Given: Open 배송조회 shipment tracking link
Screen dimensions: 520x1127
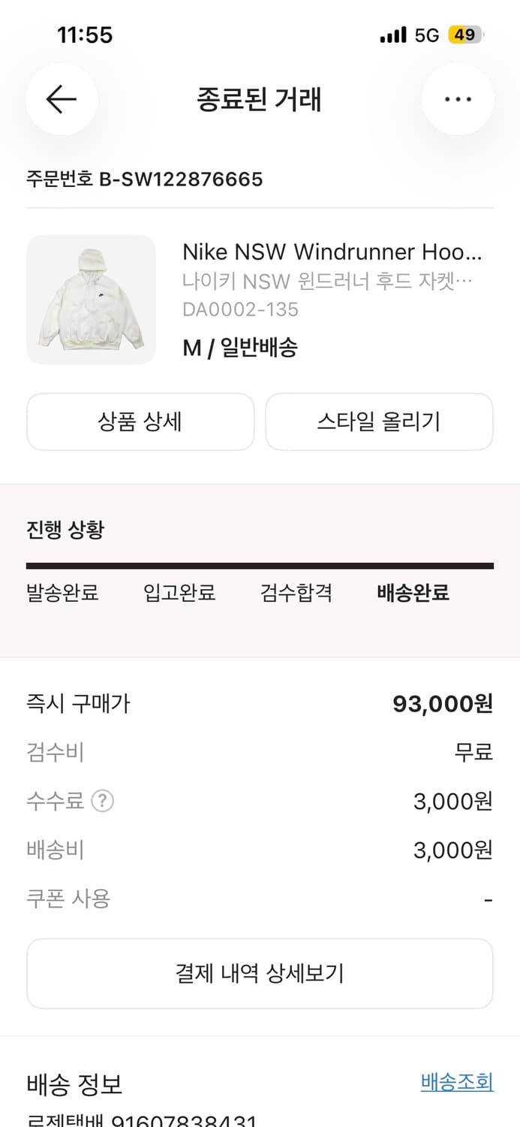Looking at the screenshot, I should (457, 1082).
